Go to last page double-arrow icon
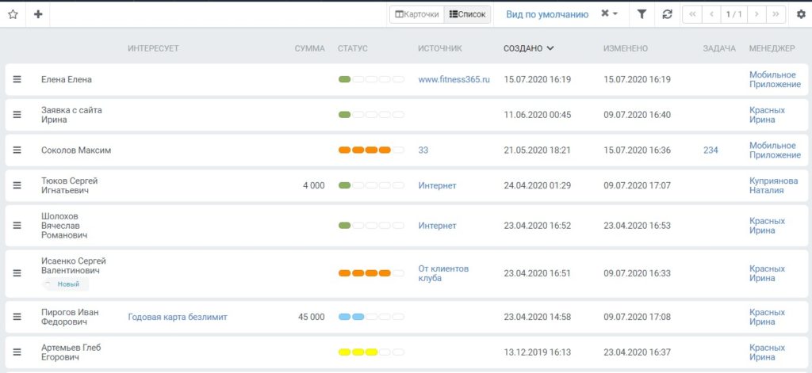 pos(776,14)
